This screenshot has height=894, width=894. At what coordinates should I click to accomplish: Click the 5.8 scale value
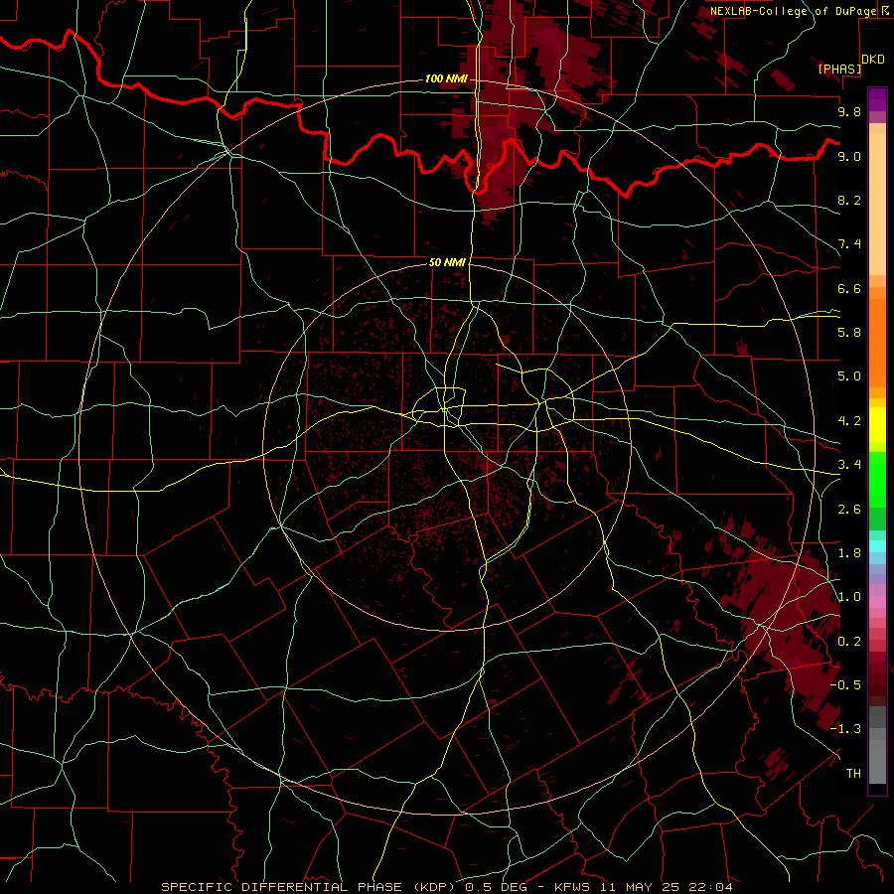pos(849,333)
